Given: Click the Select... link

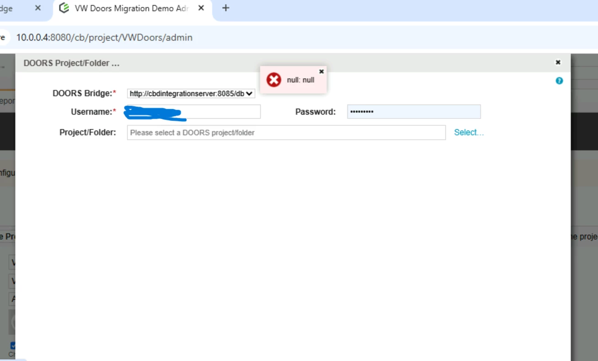Looking at the screenshot, I should (469, 132).
